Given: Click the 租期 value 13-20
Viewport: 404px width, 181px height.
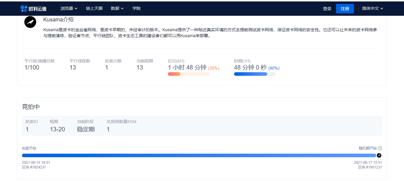Looking at the screenshot, I should pos(58,129).
